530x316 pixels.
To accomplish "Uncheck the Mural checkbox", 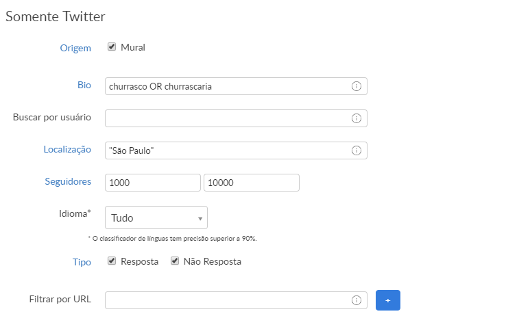I will (112, 47).
